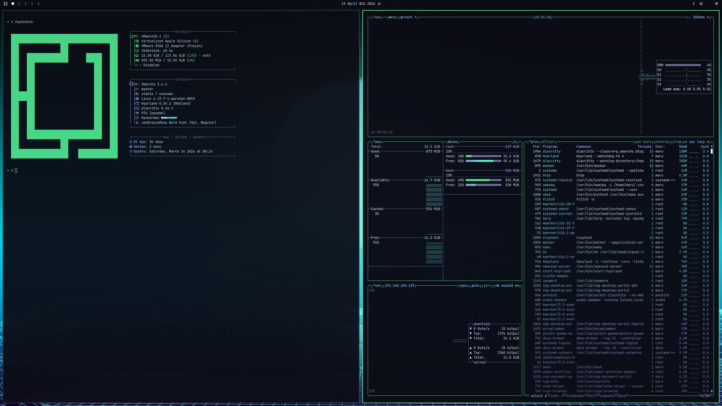Click down arrow at process list scrollbar bottom
Image resolution: width=722 pixels, height=406 pixels.
pos(712,391)
